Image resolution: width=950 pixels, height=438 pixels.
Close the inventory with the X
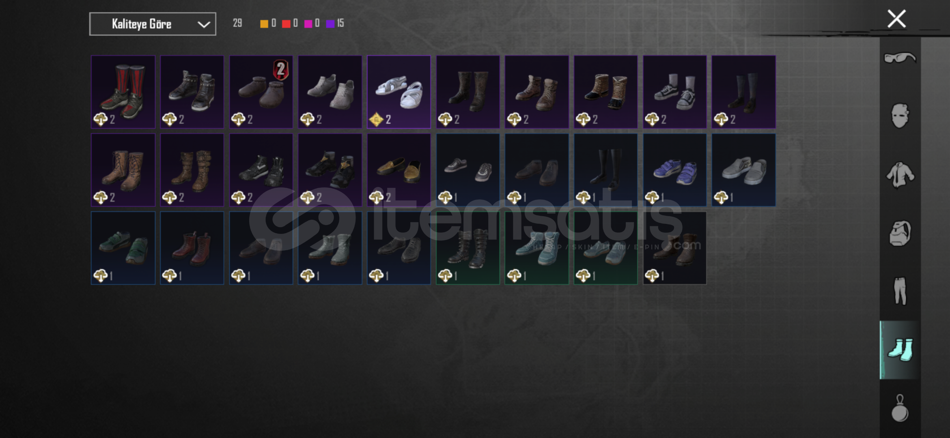pos(896,19)
